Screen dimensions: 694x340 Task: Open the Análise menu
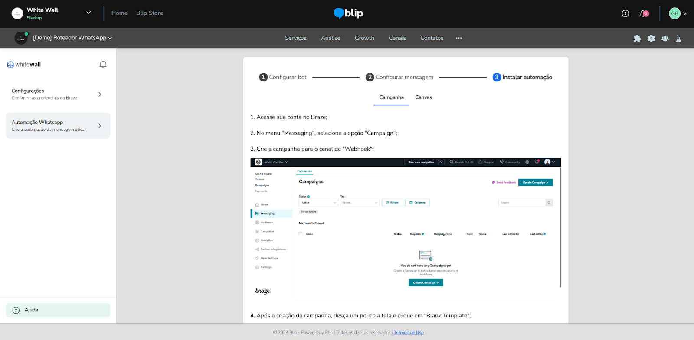pos(331,38)
